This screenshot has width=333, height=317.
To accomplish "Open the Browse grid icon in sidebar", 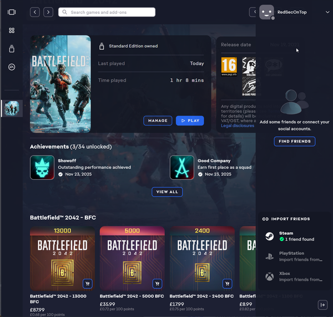I will pos(12,31).
